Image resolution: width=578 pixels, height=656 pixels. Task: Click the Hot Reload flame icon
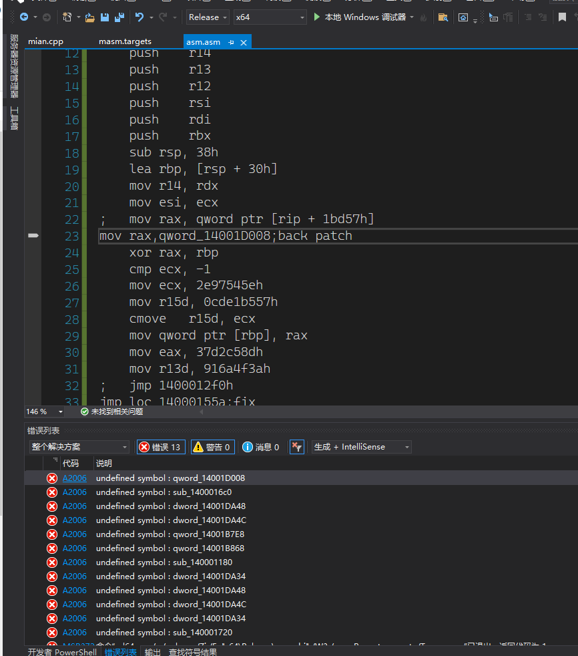(423, 17)
